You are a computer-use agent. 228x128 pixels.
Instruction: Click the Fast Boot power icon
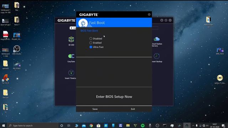(x=83, y=23)
